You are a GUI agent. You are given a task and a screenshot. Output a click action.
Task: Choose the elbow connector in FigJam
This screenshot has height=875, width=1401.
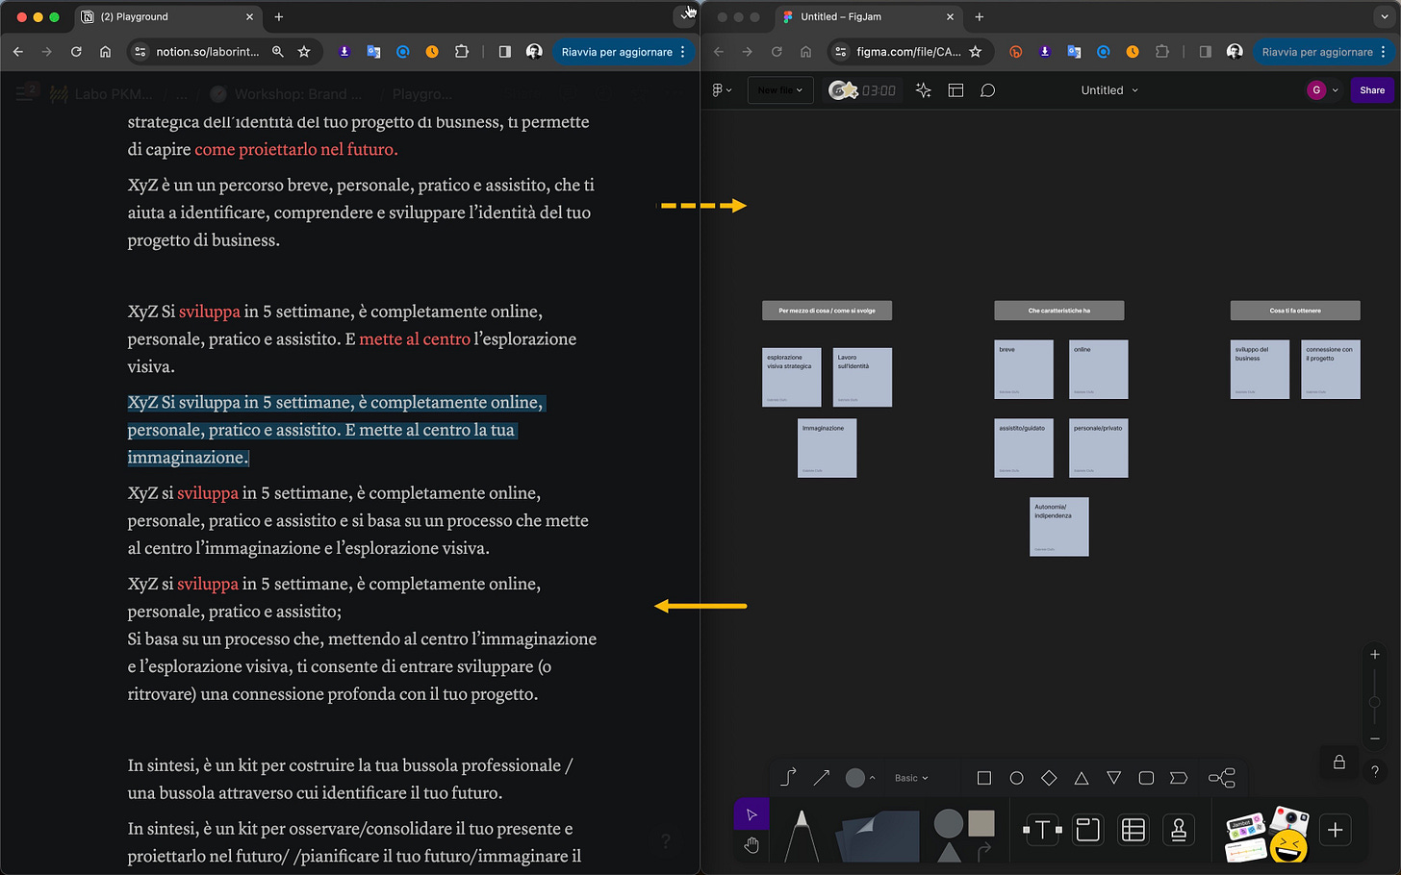coord(788,777)
